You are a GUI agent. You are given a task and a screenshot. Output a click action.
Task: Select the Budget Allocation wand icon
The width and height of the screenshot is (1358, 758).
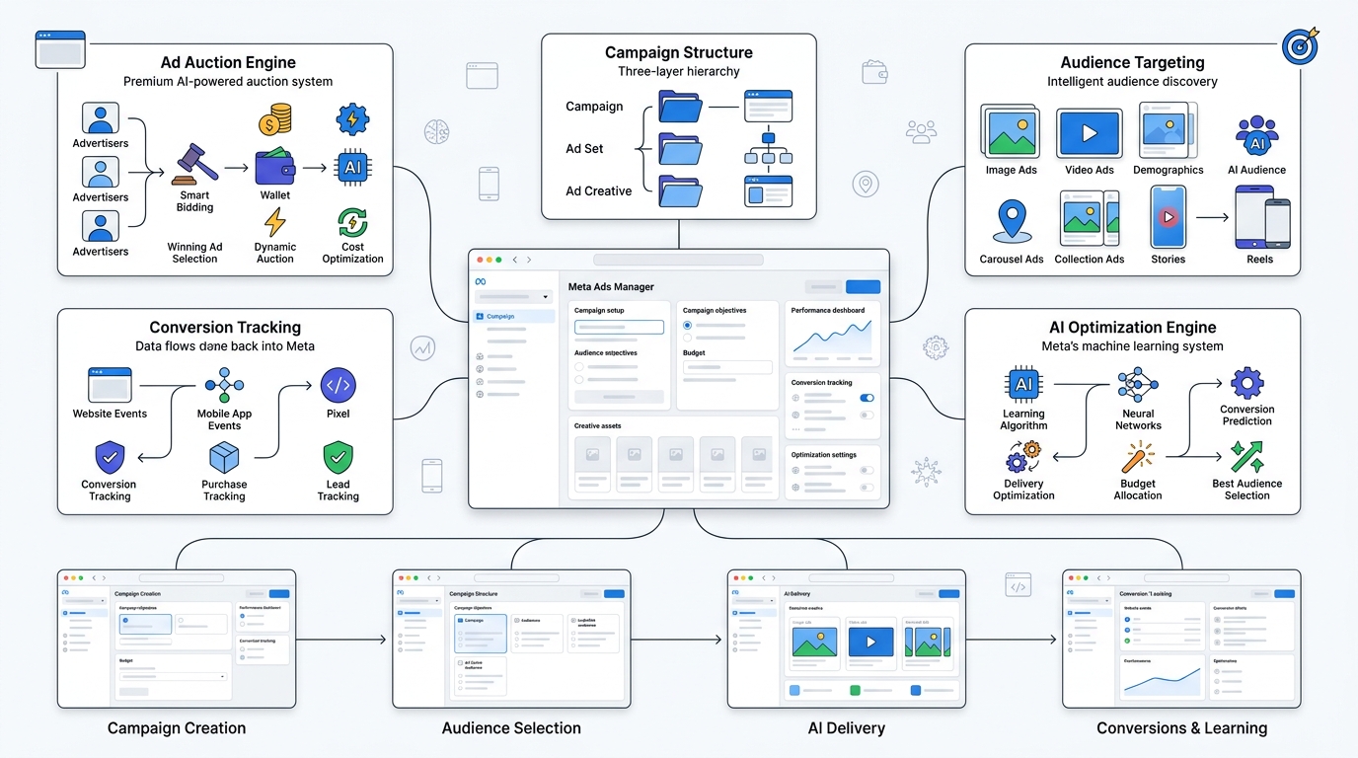pos(1138,457)
